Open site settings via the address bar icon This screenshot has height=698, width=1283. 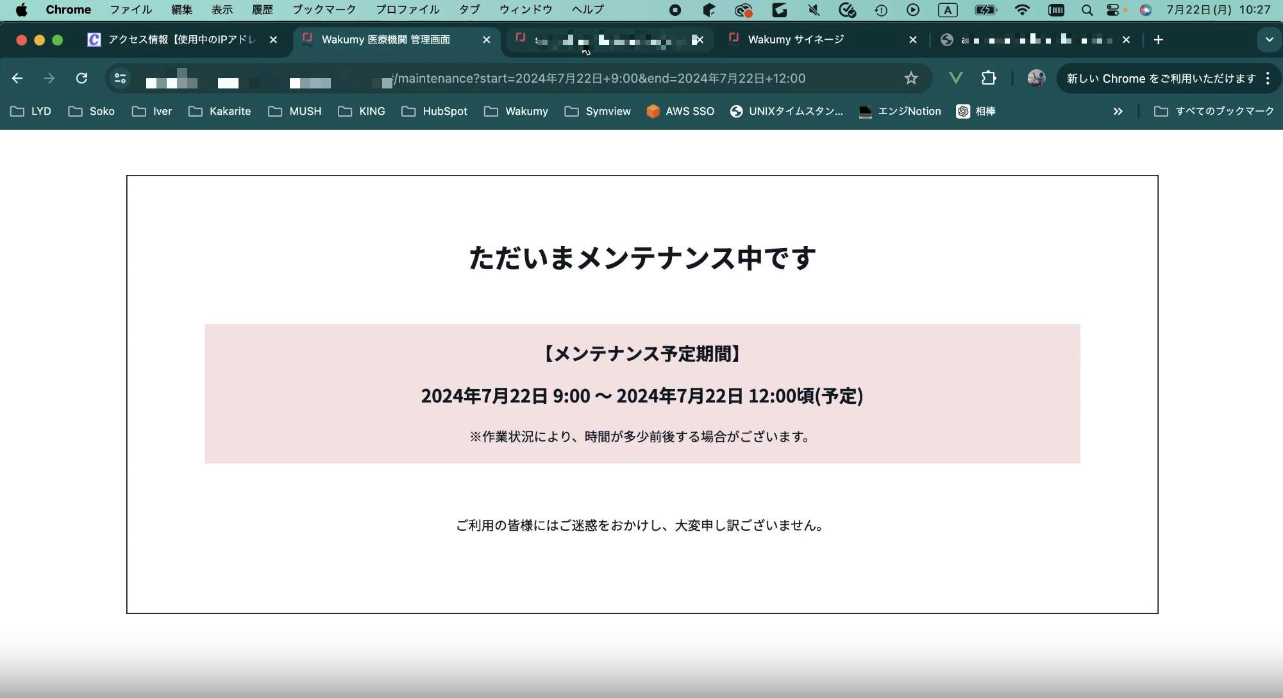(119, 78)
